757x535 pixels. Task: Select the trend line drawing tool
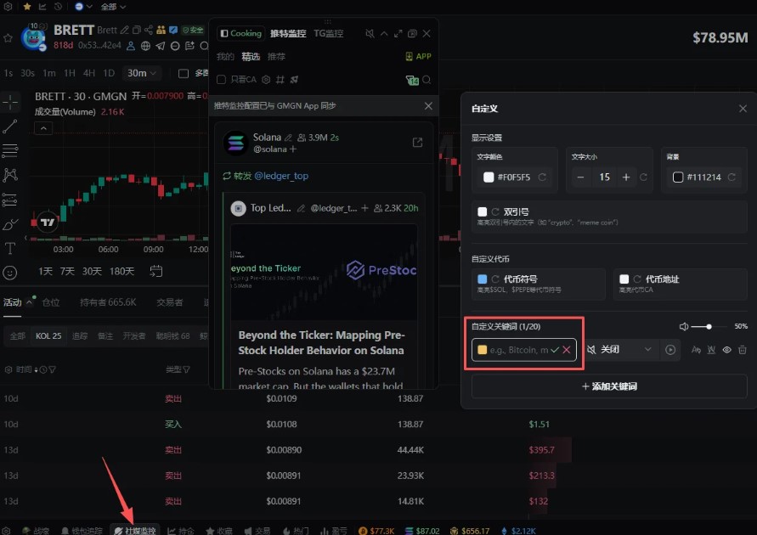[9, 127]
